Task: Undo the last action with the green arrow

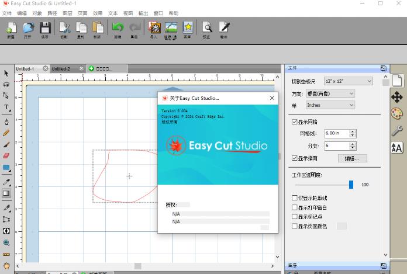Action: pyautogui.click(x=118, y=30)
